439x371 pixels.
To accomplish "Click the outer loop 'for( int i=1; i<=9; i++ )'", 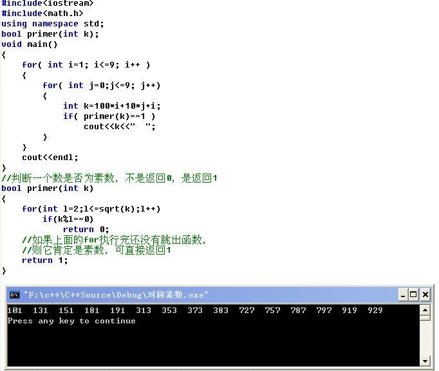I will [86, 65].
